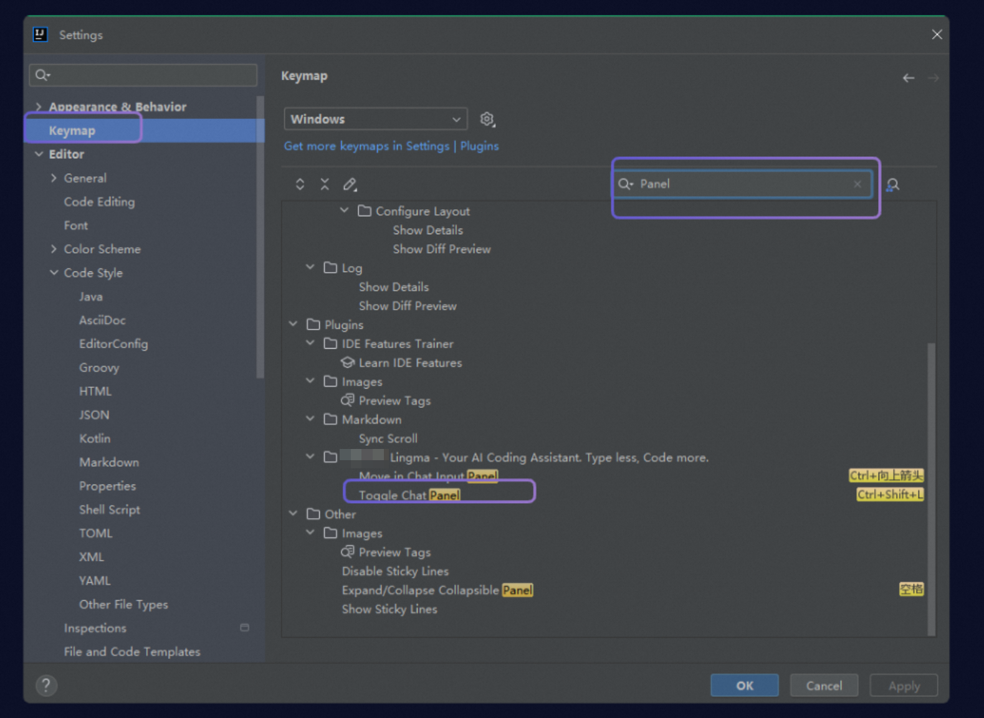The width and height of the screenshot is (984, 718).
Task: Open Java code style settings
Action: coord(91,296)
